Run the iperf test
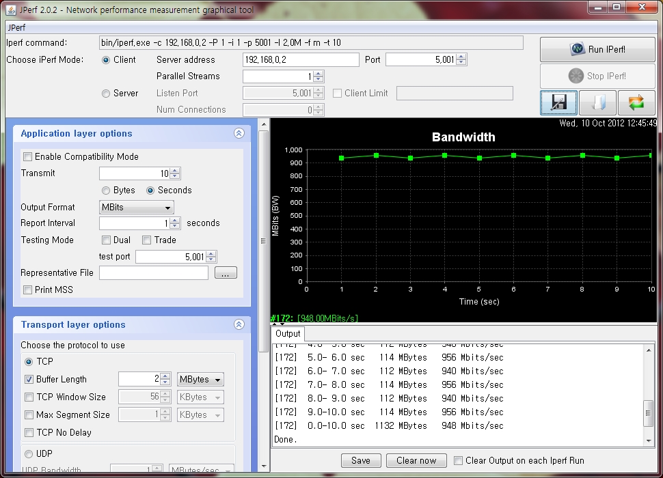The width and height of the screenshot is (663, 478). click(597, 50)
